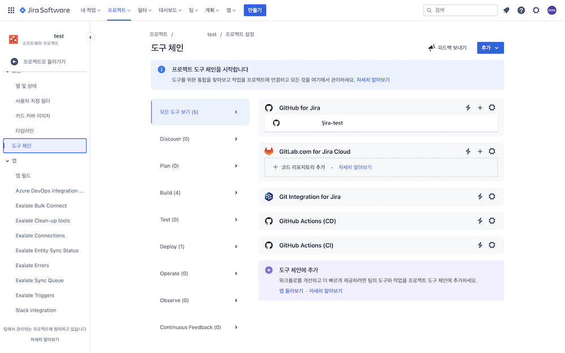565x353 pixels.
Task: Select the Discover (0) category
Action: tap(200, 139)
